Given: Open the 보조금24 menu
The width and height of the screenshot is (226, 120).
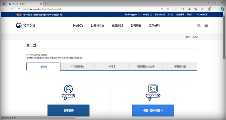Looking at the screenshot, I should click(x=117, y=25).
